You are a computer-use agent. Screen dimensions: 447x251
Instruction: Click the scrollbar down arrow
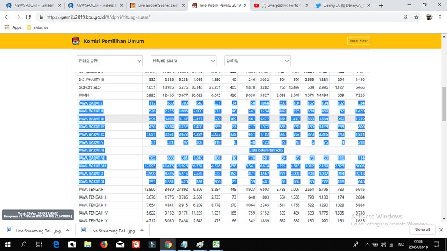pyautogui.click(x=444, y=219)
